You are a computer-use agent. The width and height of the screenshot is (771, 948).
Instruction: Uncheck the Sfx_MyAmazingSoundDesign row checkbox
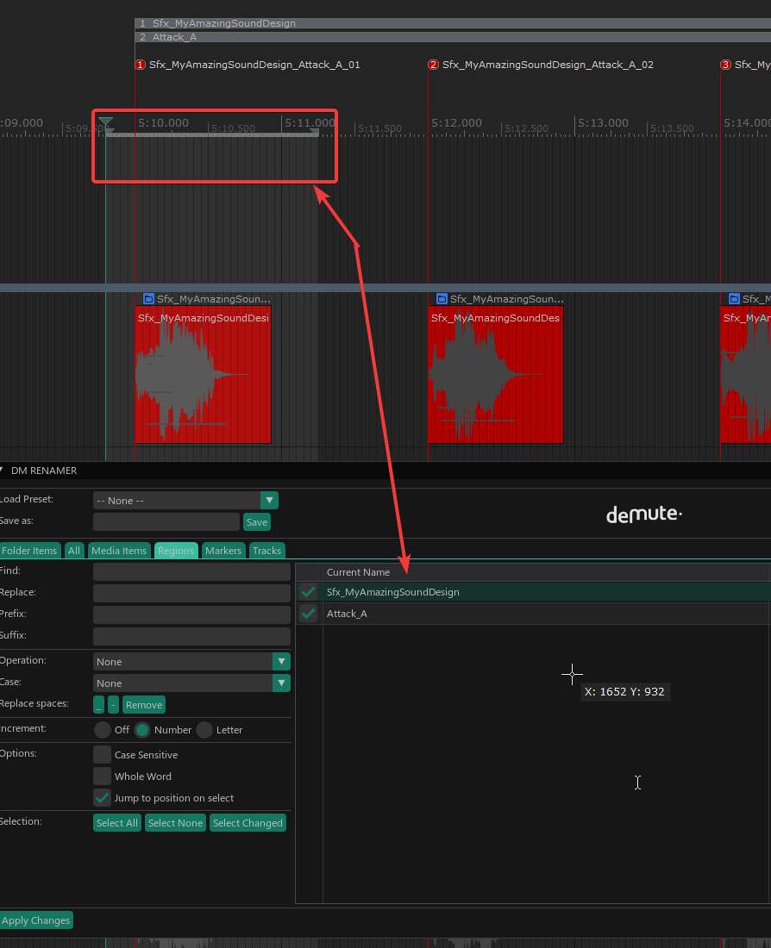coord(309,592)
